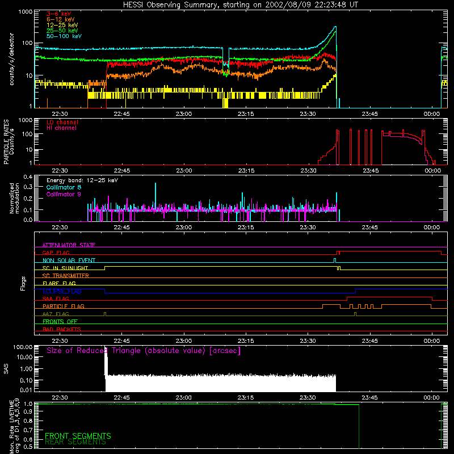The height and width of the screenshot is (454, 454).
Task: Click the 0.9 tick on livetime axis
Action: point(28,411)
